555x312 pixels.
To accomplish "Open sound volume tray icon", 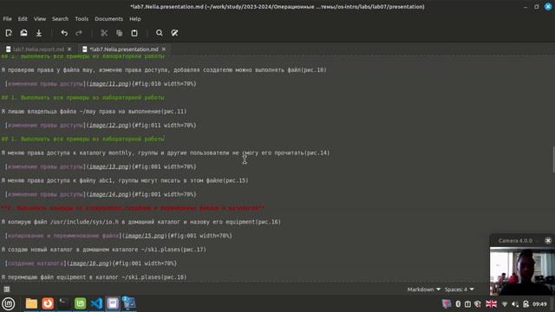I will click(515, 304).
